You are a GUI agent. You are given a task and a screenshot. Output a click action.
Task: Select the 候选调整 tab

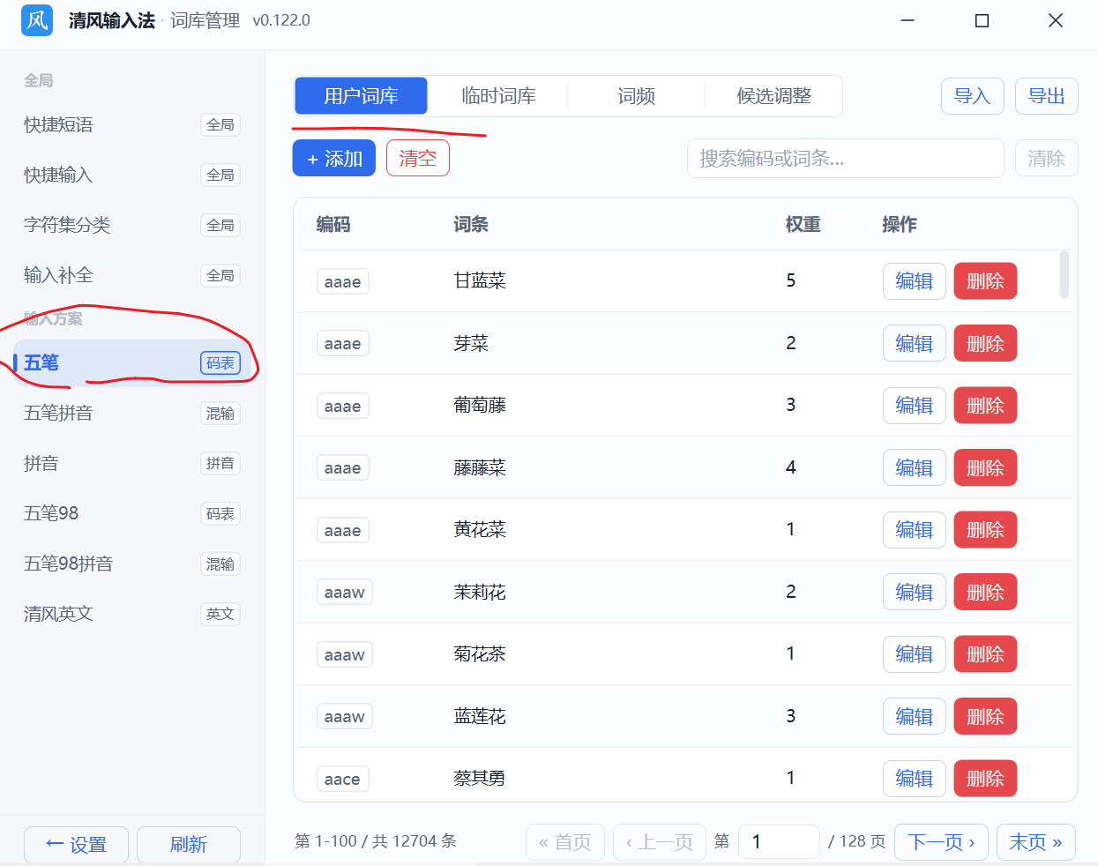click(x=773, y=96)
